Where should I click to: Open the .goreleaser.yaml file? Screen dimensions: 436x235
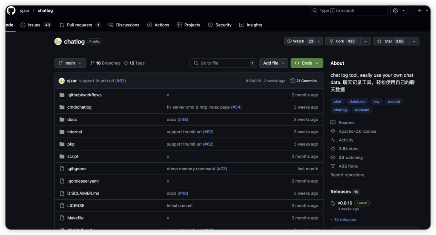83,181
